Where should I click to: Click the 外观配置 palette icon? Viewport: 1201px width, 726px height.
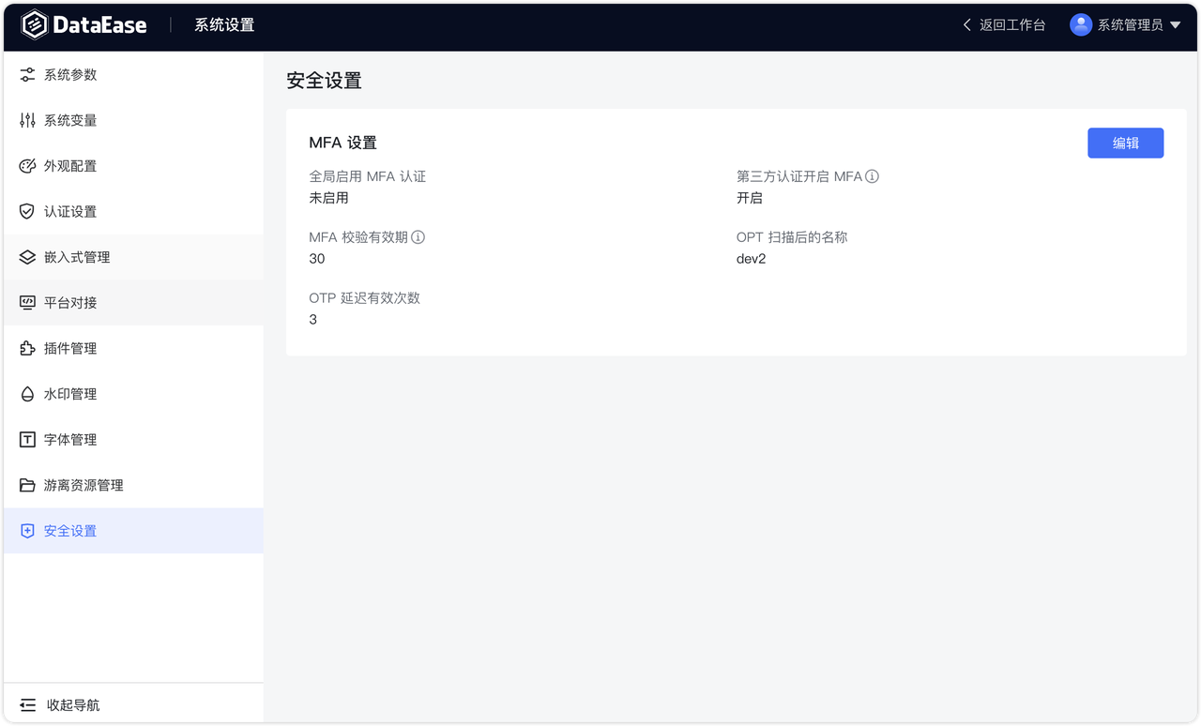27,166
